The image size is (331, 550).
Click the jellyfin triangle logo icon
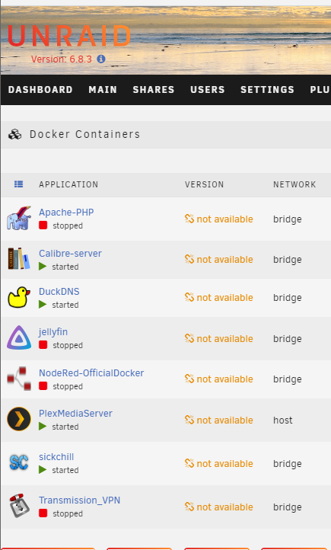(19, 337)
